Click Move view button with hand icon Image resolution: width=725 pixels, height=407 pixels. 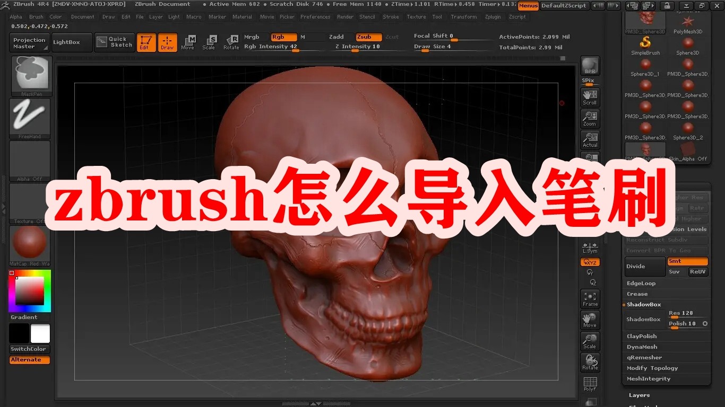click(590, 320)
